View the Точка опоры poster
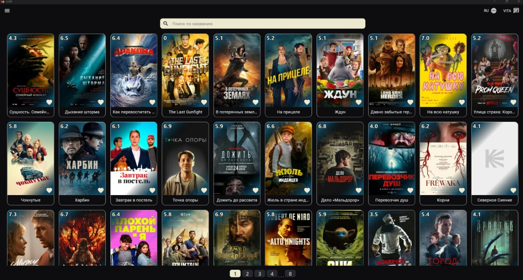523x280 pixels. tap(185, 159)
